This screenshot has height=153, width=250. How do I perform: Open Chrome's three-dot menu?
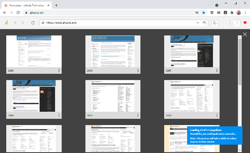pos(245,13)
